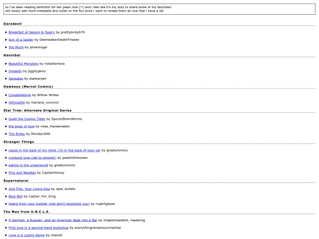Image resolution: width=319 pixels, height=239 pixels.
Task: Expand the Pins and Needles entry triangle
Action: point(6,173)
